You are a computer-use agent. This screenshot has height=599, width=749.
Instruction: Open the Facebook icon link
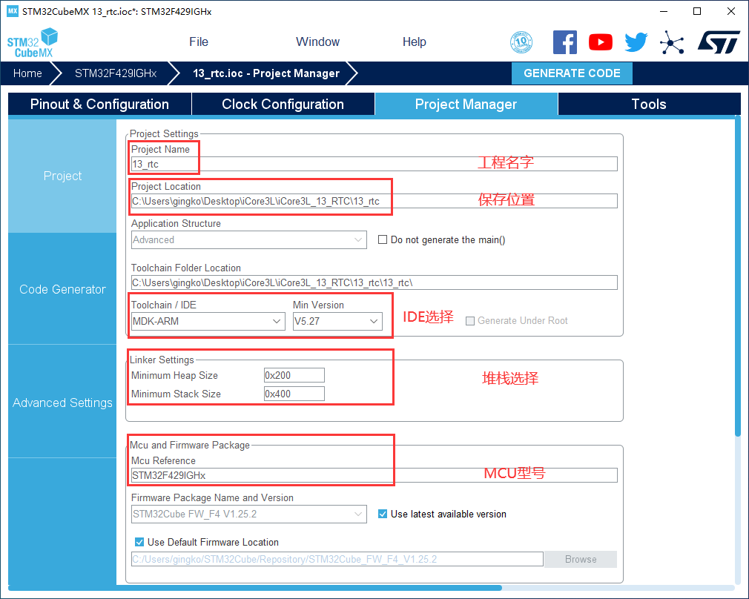point(564,42)
